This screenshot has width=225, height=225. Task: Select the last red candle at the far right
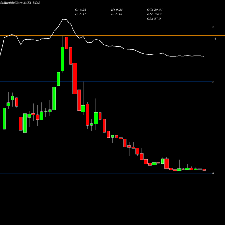tap(204, 170)
